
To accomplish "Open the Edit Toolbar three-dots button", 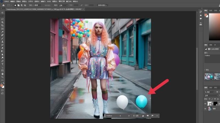I will [x=2, y=80].
